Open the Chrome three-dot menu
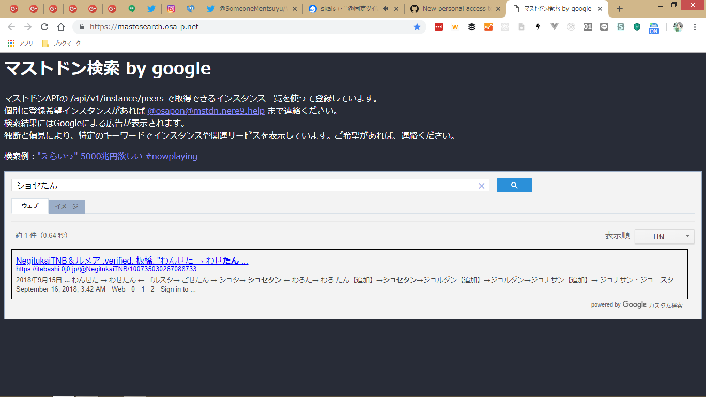The width and height of the screenshot is (706, 397). pyautogui.click(x=695, y=27)
